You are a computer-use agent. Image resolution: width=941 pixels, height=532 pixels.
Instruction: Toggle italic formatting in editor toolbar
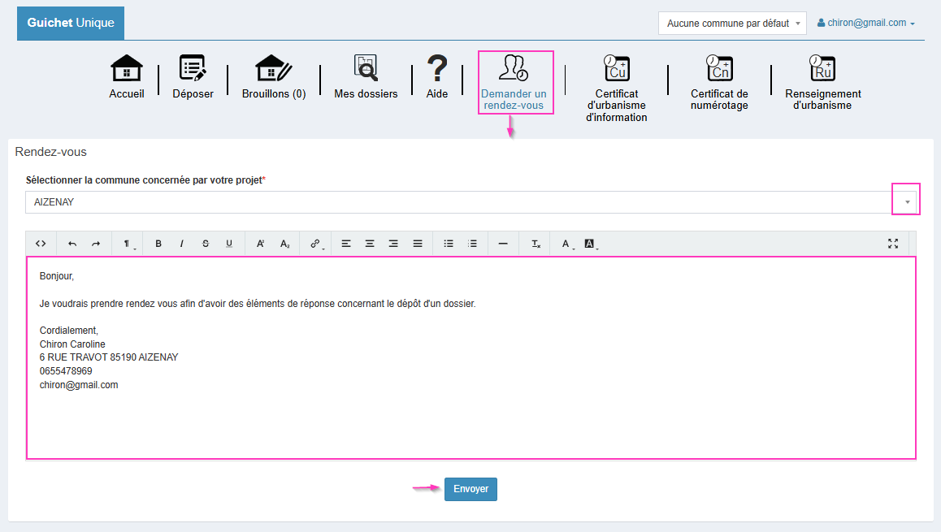(x=182, y=244)
